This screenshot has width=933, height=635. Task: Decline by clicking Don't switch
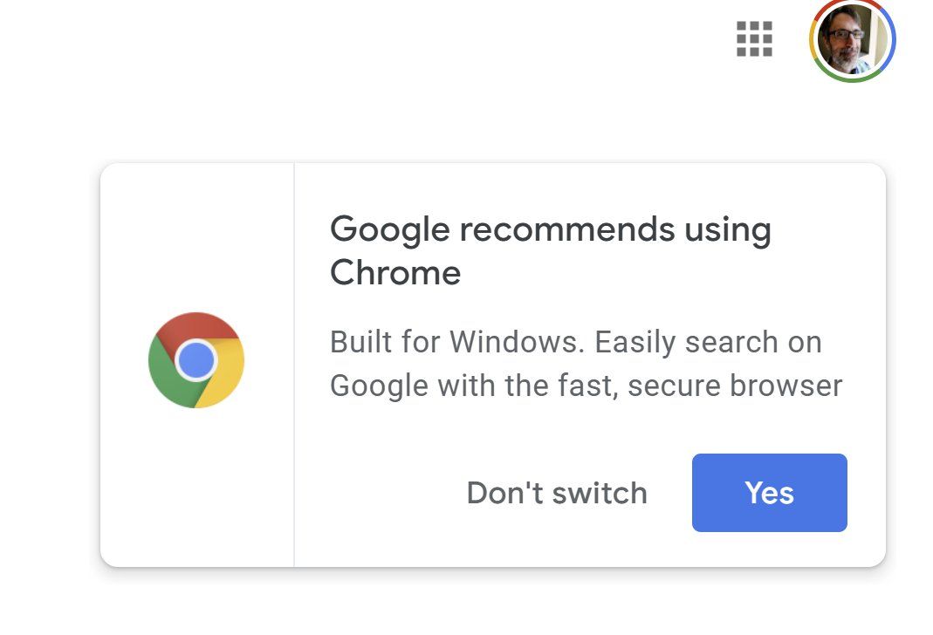[x=557, y=493]
